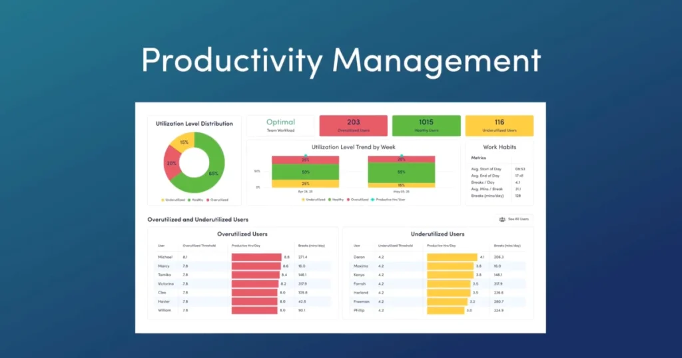
Task: Toggle Productive Hrs/User in trend chart legend
Action: (x=388, y=200)
